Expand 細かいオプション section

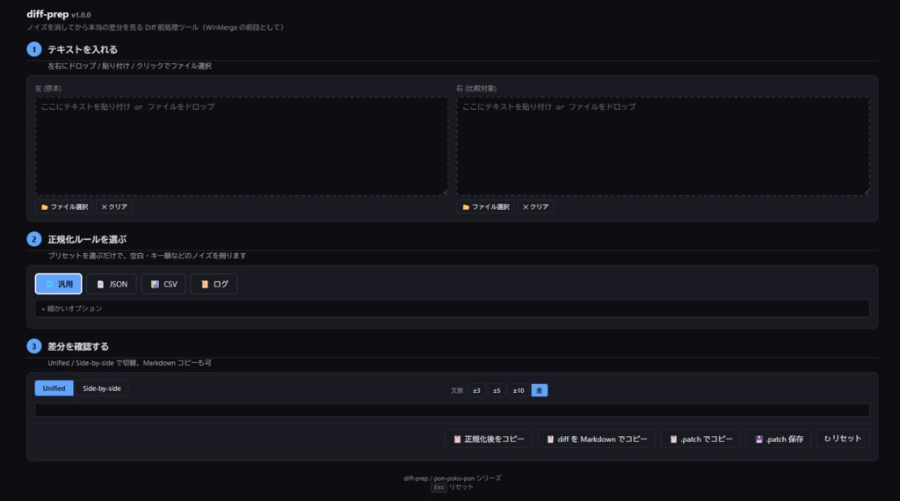[x=453, y=309]
